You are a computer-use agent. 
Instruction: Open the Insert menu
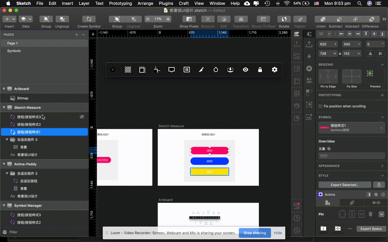coord(67,3)
